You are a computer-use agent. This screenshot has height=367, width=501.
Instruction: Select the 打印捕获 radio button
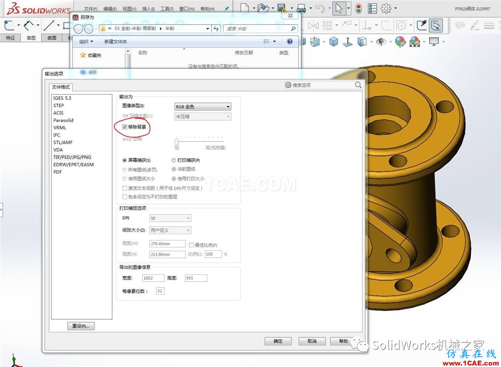pyautogui.click(x=174, y=160)
